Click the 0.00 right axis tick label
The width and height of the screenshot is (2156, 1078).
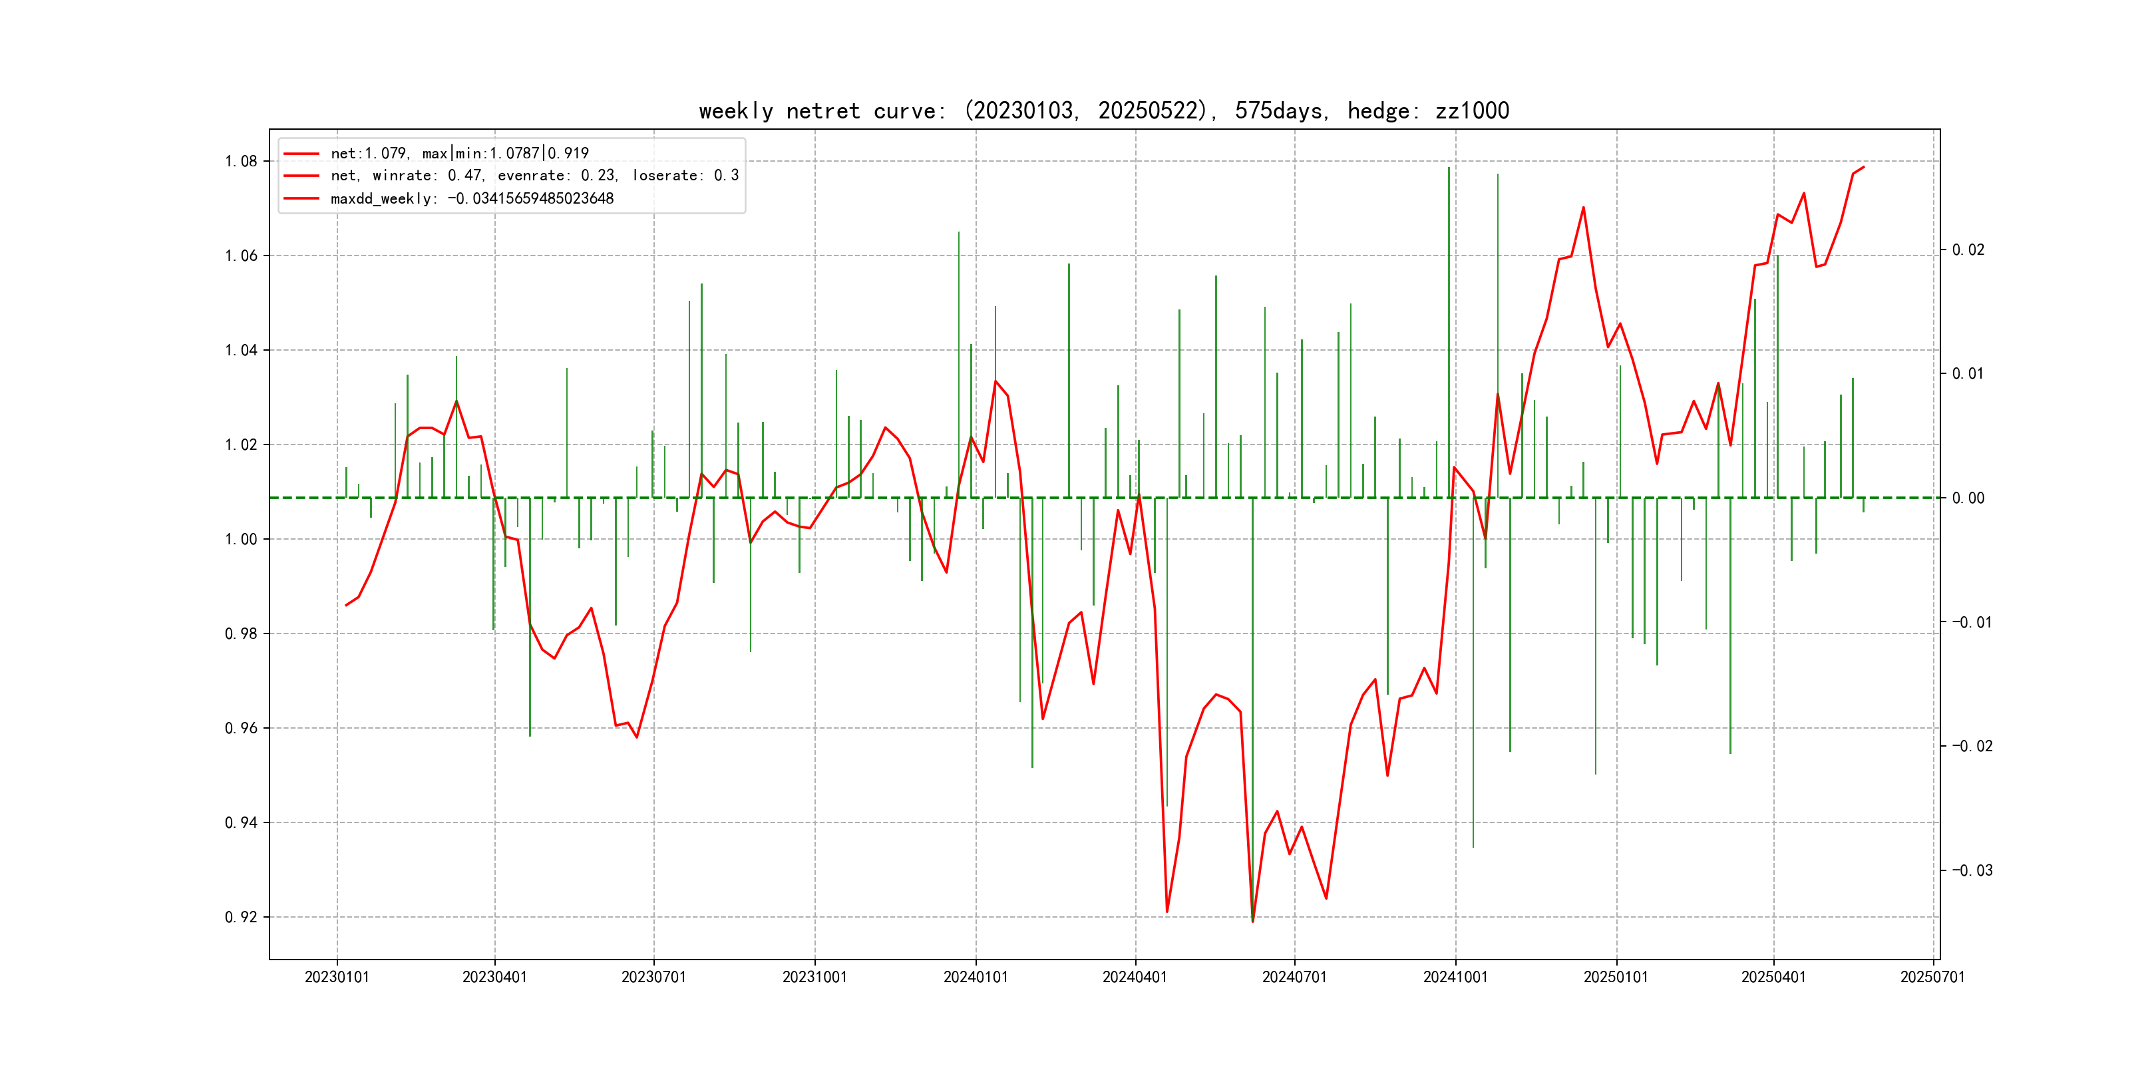pyautogui.click(x=1968, y=498)
